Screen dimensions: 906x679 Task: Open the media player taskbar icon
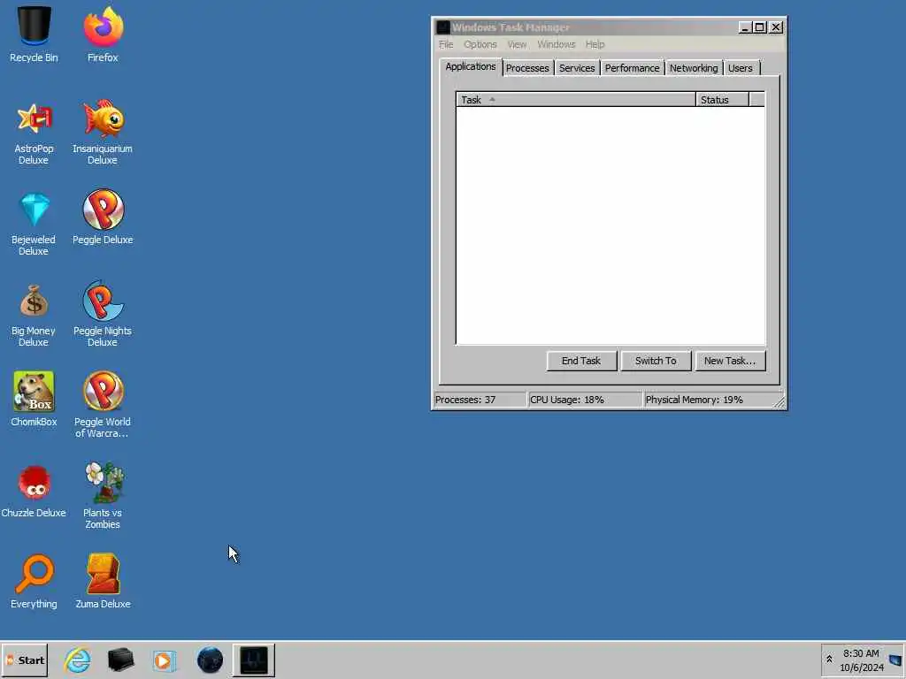[164, 660]
